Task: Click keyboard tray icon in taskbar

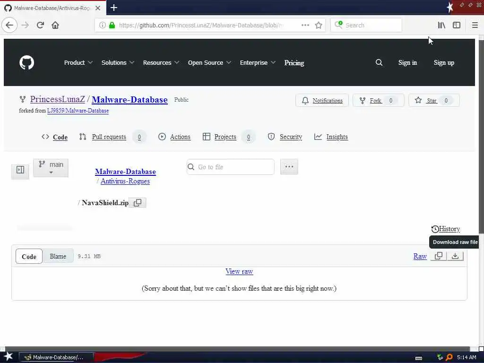Action: 419,358
